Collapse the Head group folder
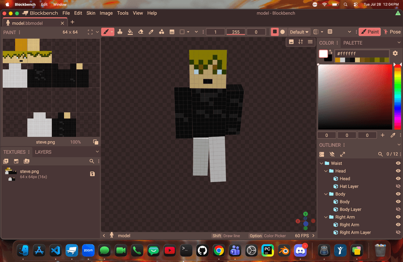The height and width of the screenshot is (262, 403). 326,171
